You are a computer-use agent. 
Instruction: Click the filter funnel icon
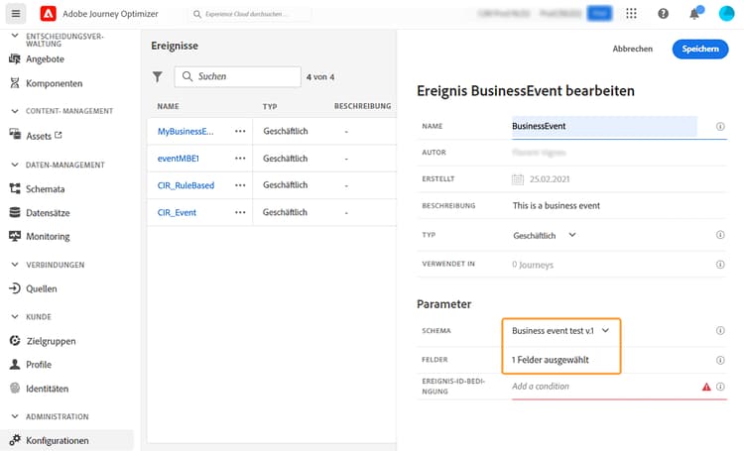(158, 76)
